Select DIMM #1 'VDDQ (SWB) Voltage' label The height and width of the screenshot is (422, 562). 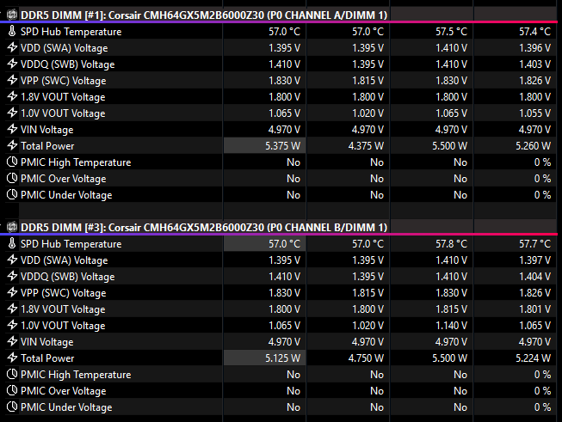click(67, 64)
